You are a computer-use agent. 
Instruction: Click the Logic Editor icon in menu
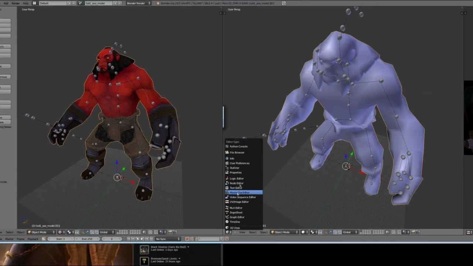[x=227, y=178]
